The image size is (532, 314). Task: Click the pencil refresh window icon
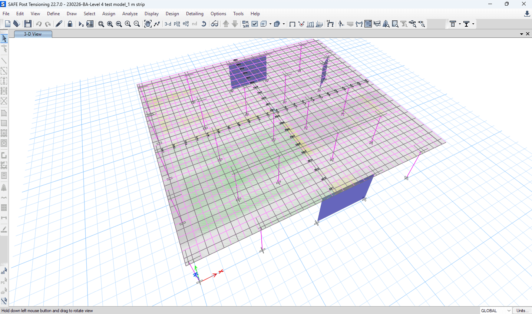tap(59, 24)
